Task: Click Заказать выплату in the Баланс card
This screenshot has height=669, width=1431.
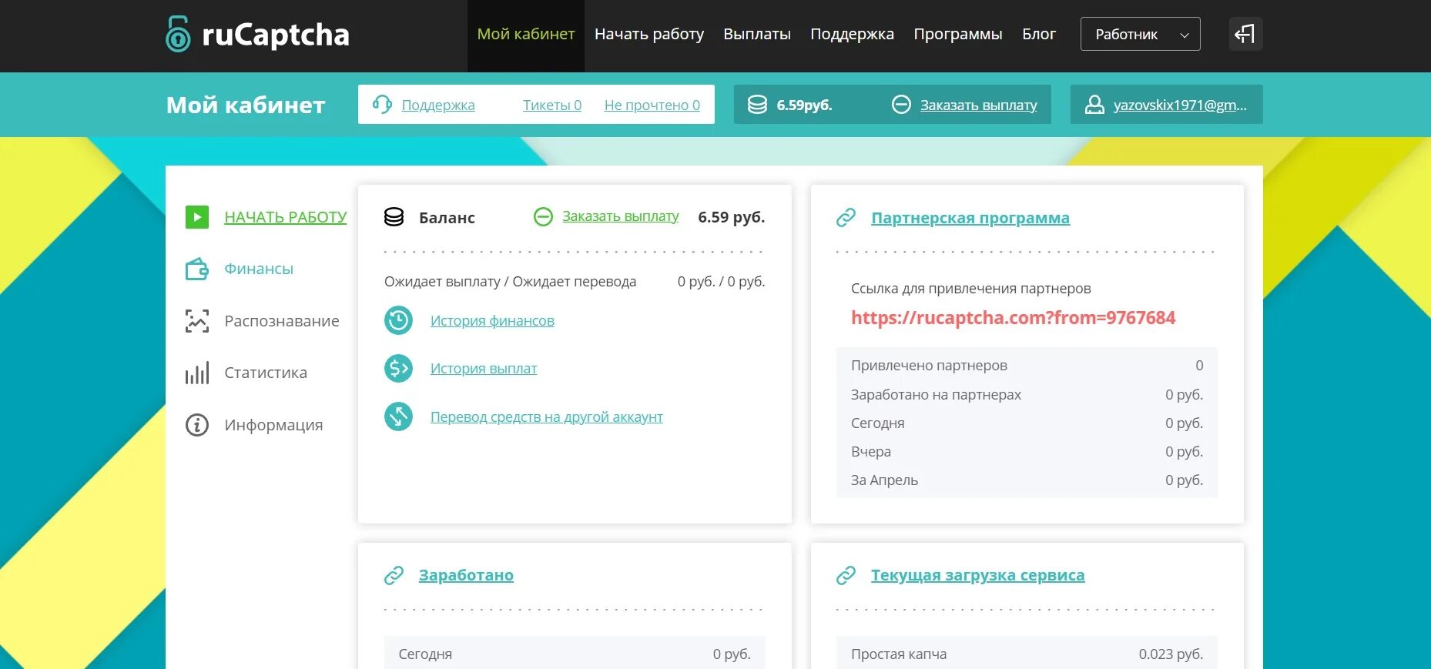Action: point(621,216)
